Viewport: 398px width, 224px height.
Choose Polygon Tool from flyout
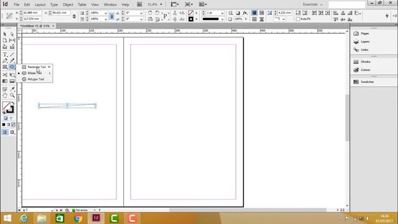(35, 79)
